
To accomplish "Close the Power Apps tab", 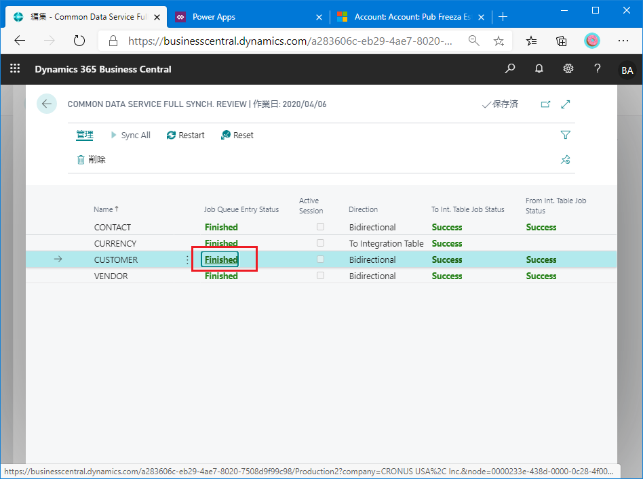I will pos(319,17).
